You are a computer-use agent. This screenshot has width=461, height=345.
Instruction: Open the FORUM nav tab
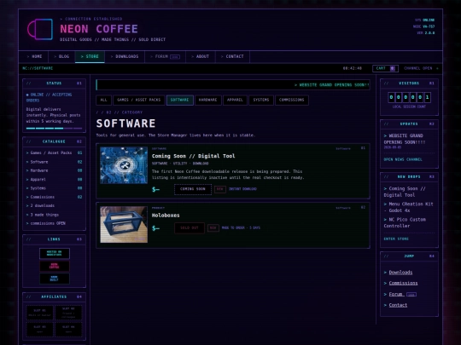pos(166,56)
